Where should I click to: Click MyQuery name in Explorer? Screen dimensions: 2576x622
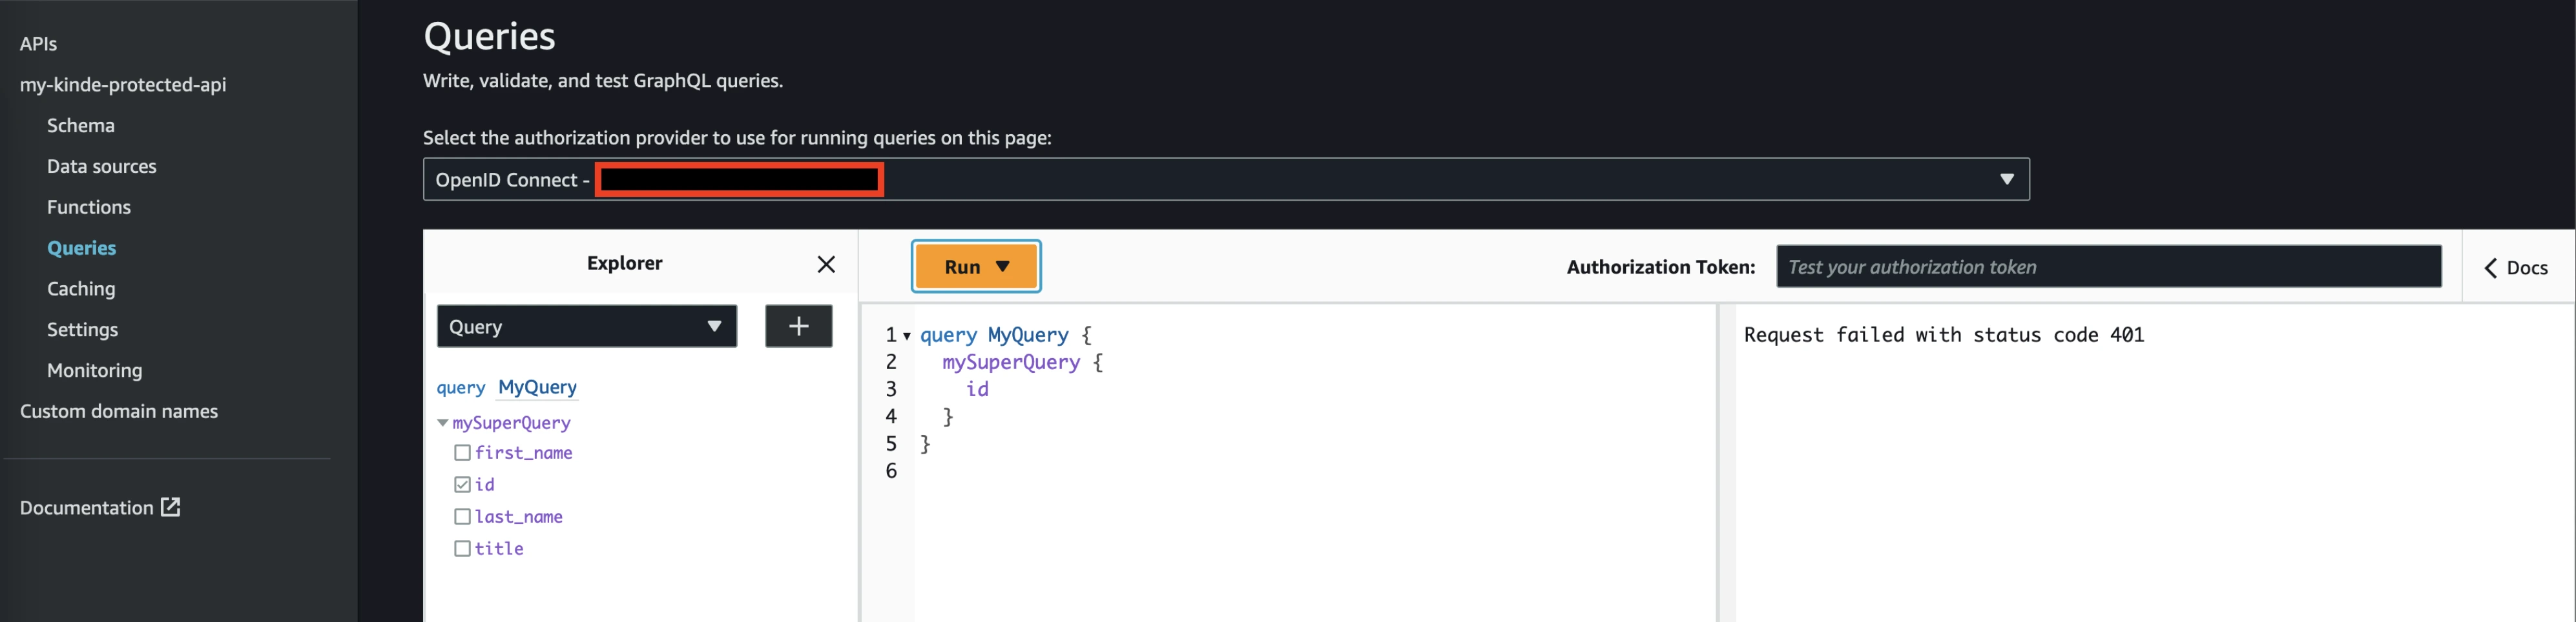tap(537, 387)
